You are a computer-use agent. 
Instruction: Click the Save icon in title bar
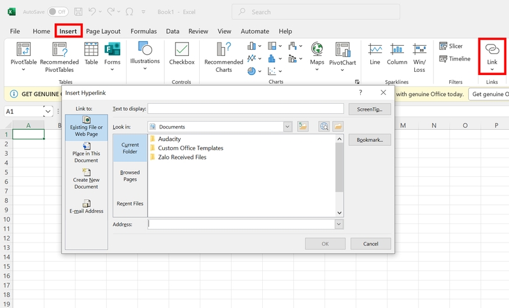pyautogui.click(x=78, y=12)
